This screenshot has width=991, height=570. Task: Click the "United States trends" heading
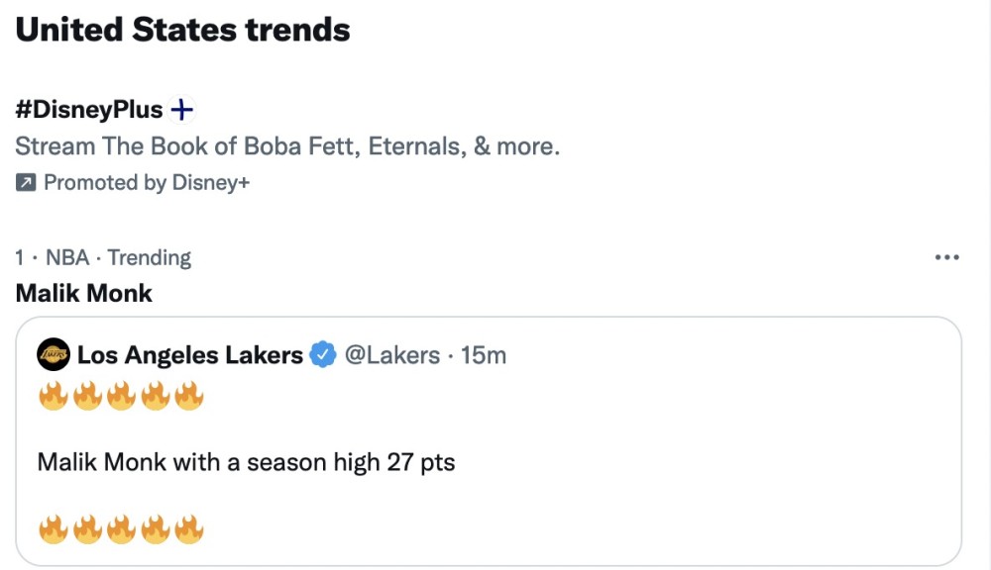click(x=183, y=30)
